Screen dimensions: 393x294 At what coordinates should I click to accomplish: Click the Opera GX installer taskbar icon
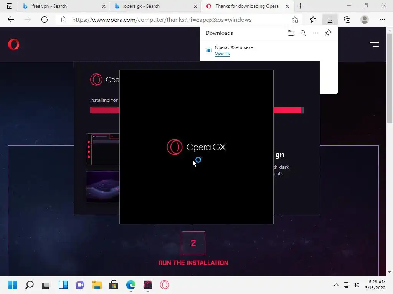tap(148, 285)
